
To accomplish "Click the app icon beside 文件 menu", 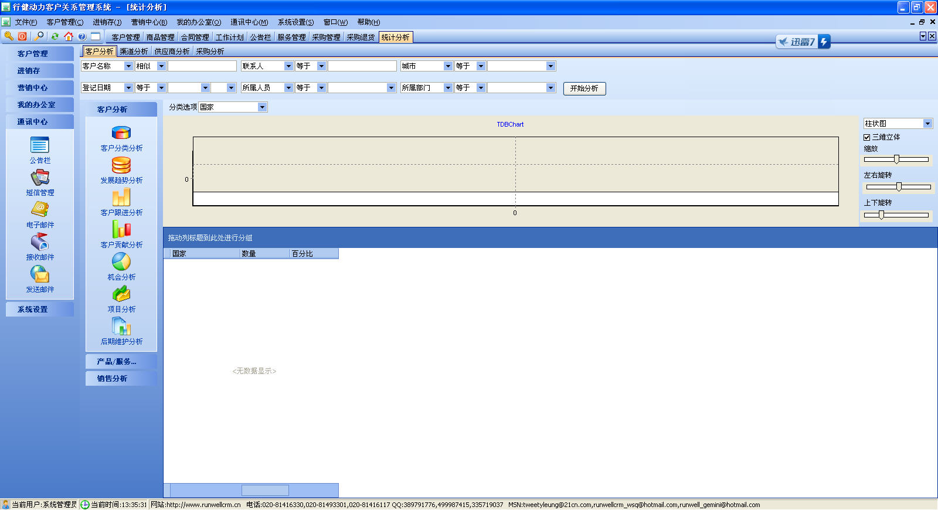I will (x=6, y=22).
